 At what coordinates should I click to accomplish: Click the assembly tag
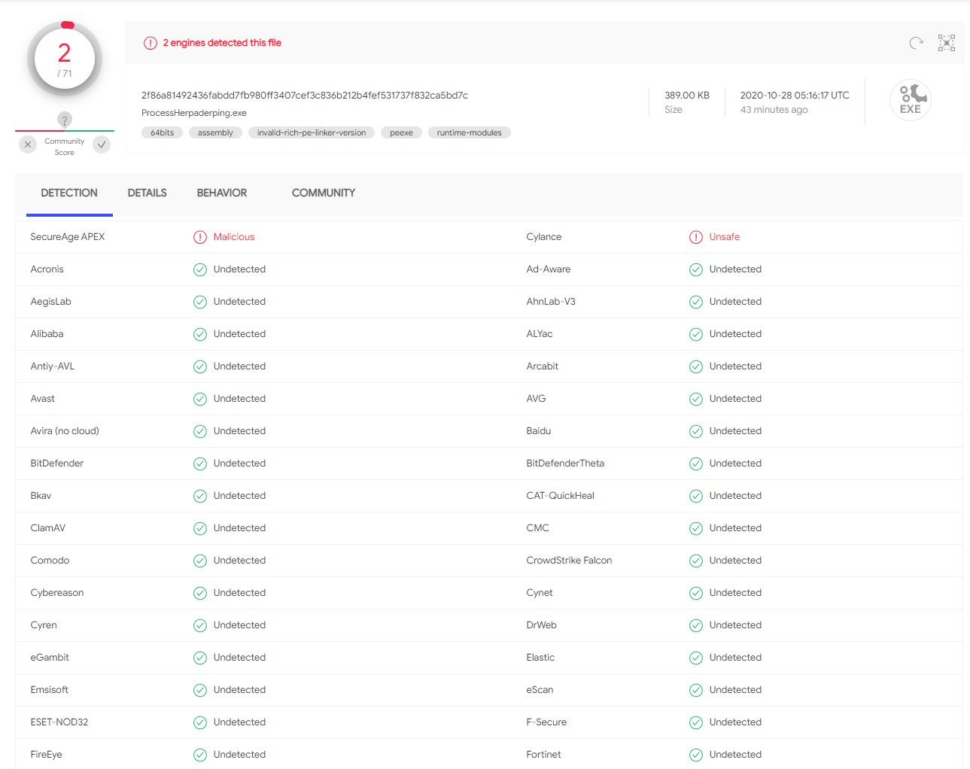[215, 132]
